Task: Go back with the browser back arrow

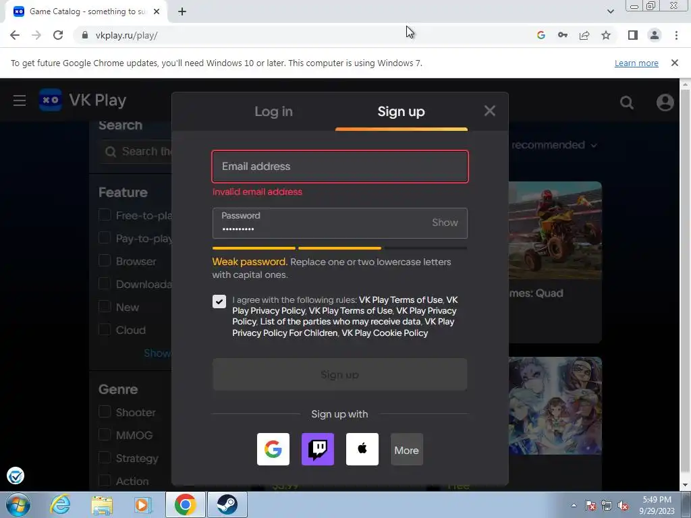Action: [15, 35]
